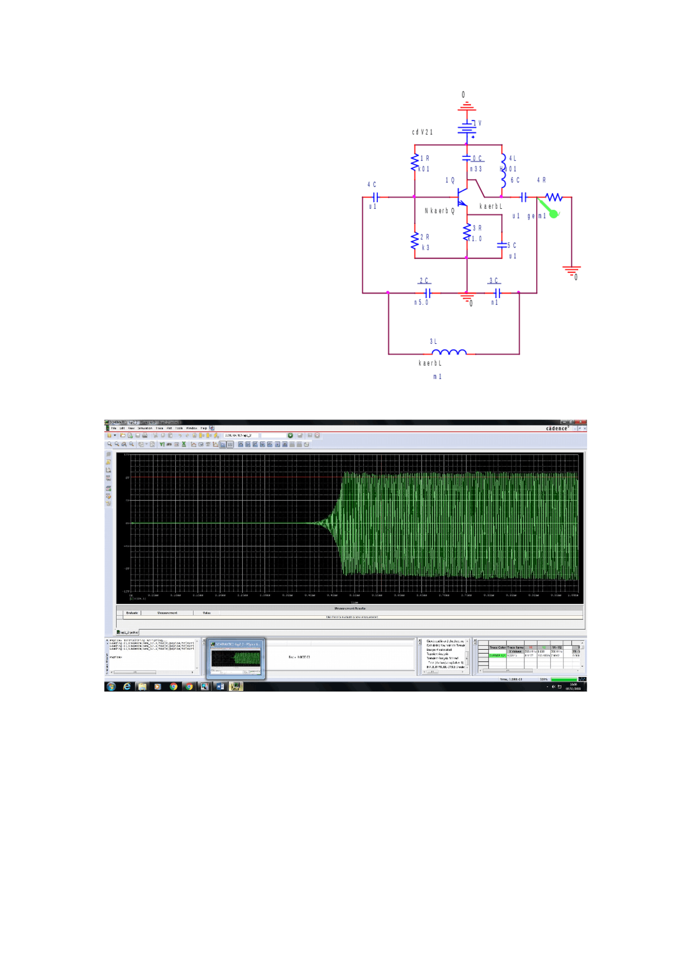This screenshot has width=692, height=979.
Task: Click the Zoom Area icon
Action: pos(124,444)
